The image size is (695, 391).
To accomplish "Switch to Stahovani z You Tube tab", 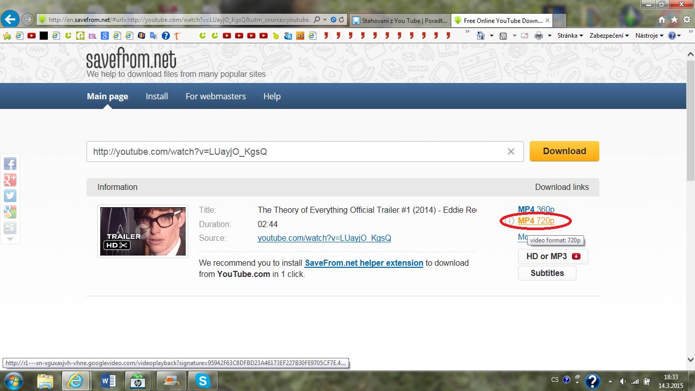I will tap(399, 20).
